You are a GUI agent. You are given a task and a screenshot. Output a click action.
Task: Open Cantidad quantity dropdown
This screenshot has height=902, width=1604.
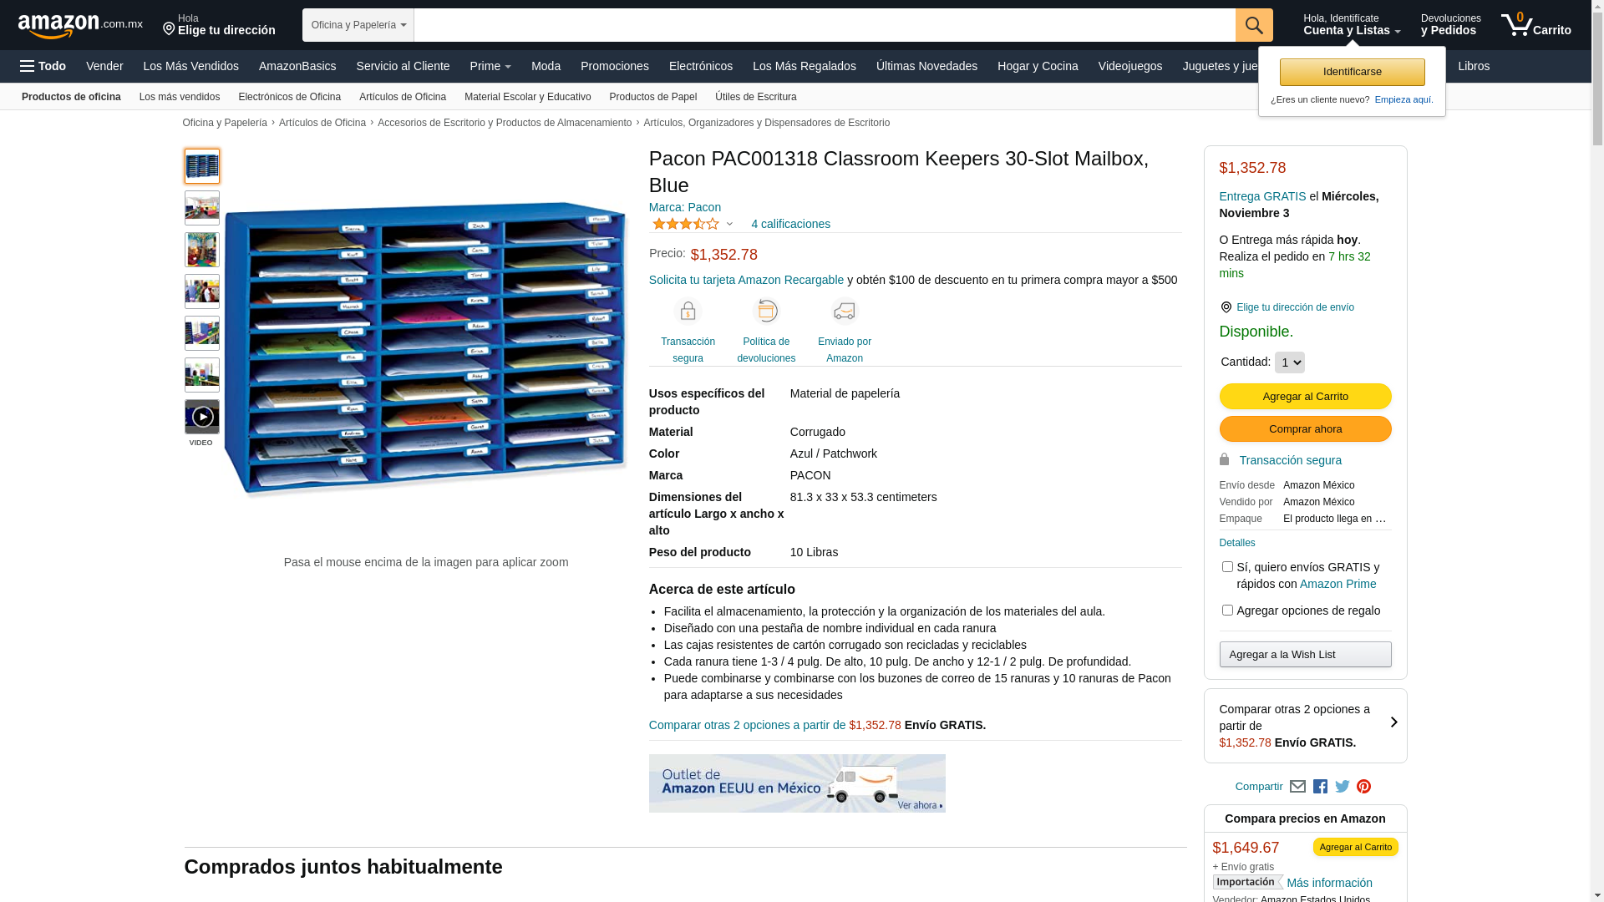tap(1290, 362)
